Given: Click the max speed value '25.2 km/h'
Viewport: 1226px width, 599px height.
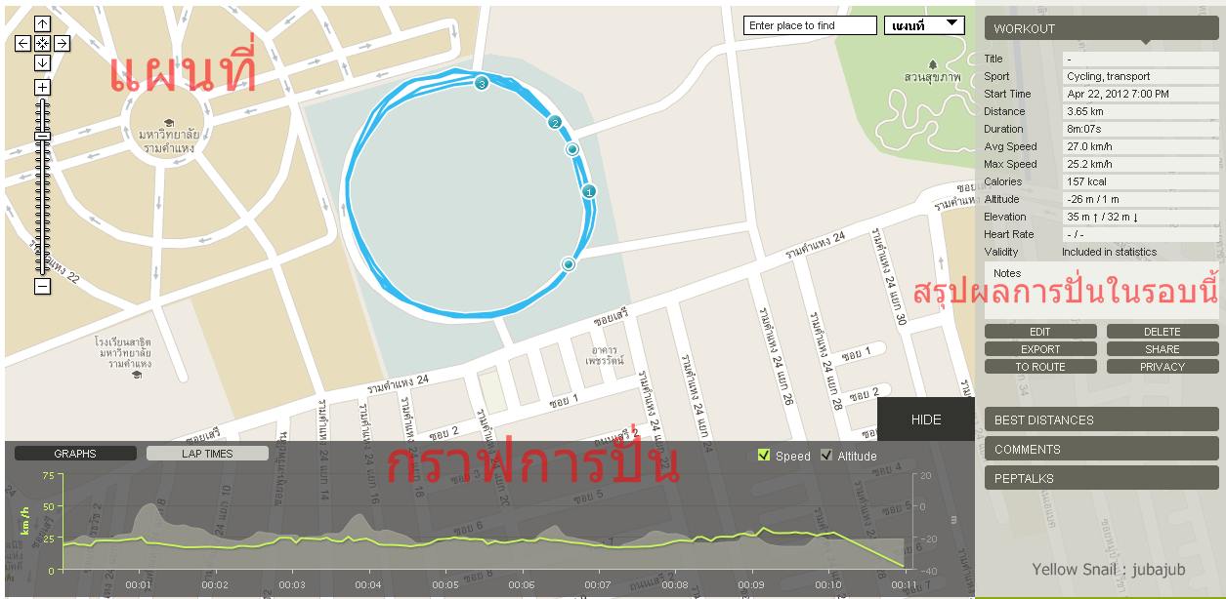Looking at the screenshot, I should pos(1141,164).
